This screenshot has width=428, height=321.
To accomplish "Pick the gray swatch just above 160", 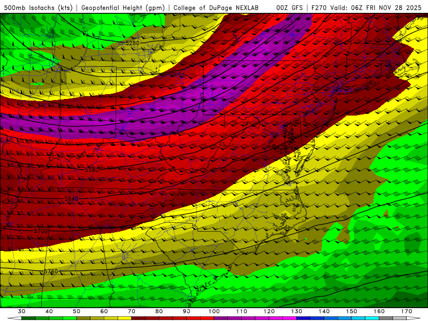I will click(386, 318).
